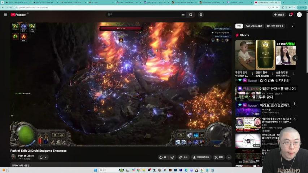
Task: Show next Shorts with the carousel arrow
Action: coord(295,58)
